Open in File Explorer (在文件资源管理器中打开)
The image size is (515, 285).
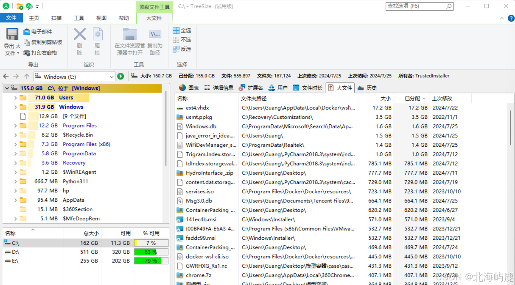[x=129, y=42]
